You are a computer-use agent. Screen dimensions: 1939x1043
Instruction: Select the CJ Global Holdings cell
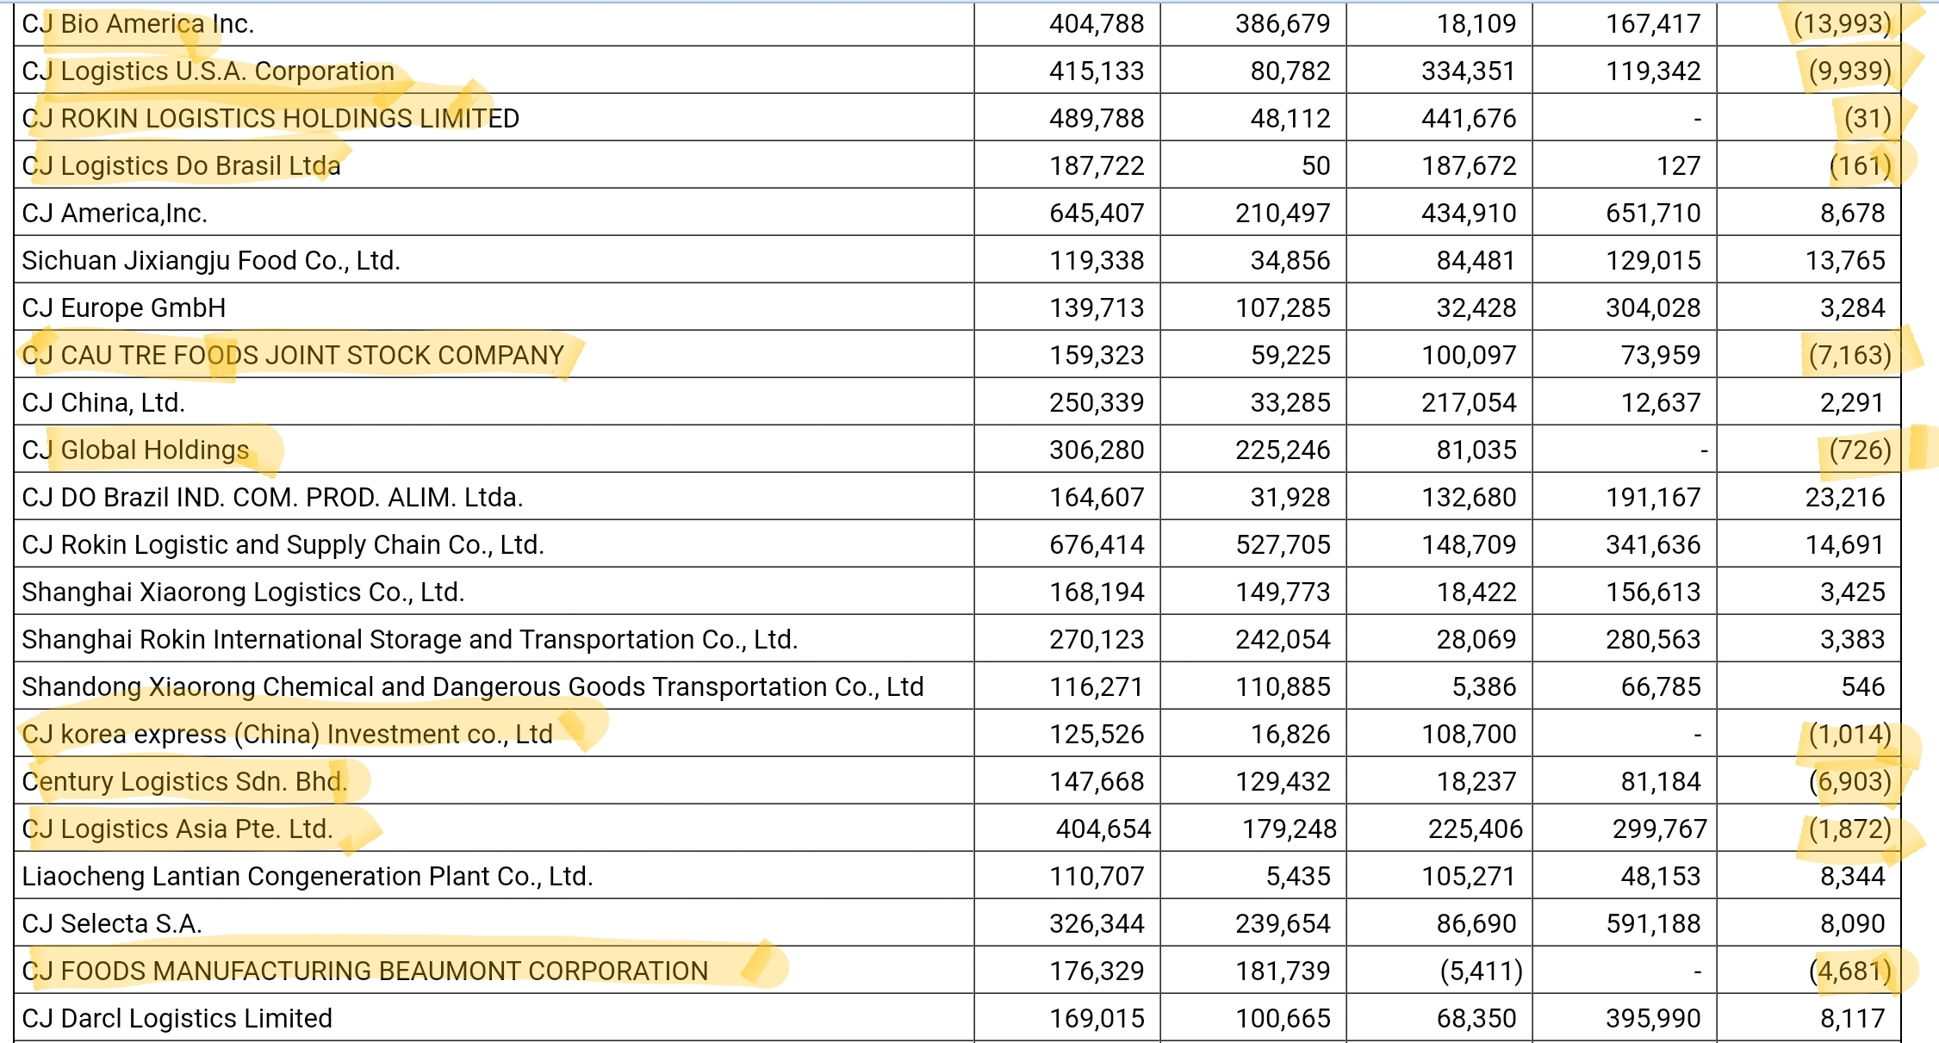(135, 450)
